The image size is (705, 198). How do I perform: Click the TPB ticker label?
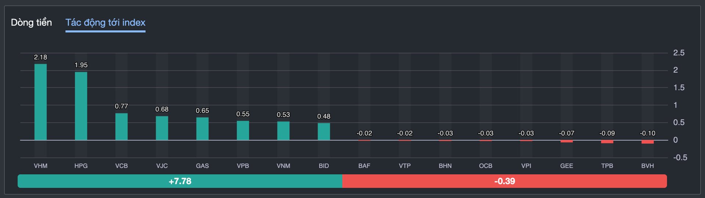(x=607, y=166)
